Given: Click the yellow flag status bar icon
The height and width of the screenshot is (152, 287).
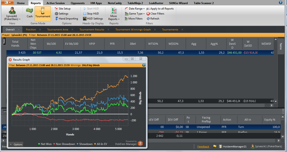Looking at the screenshot, I should (x=215, y=146).
